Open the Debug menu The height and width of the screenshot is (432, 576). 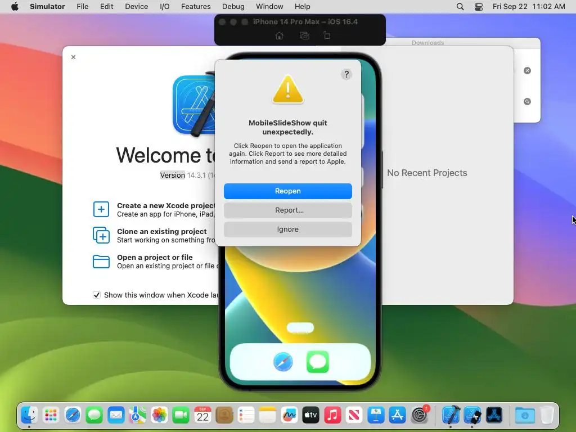(x=233, y=7)
